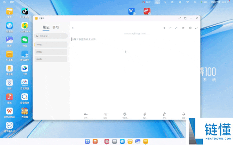This screenshot has height=145, width=233.
Task: Expand the note editor to full view
Action: (196, 28)
